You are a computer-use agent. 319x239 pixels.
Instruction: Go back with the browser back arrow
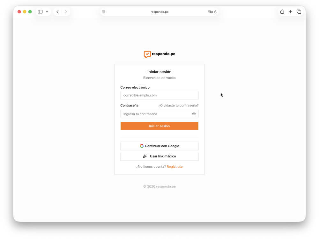(x=57, y=12)
